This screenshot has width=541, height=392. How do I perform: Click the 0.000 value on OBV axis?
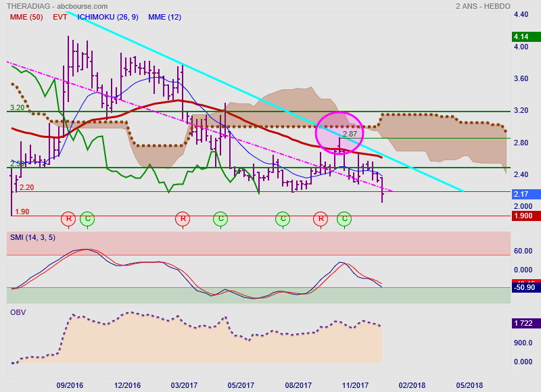[523, 362]
